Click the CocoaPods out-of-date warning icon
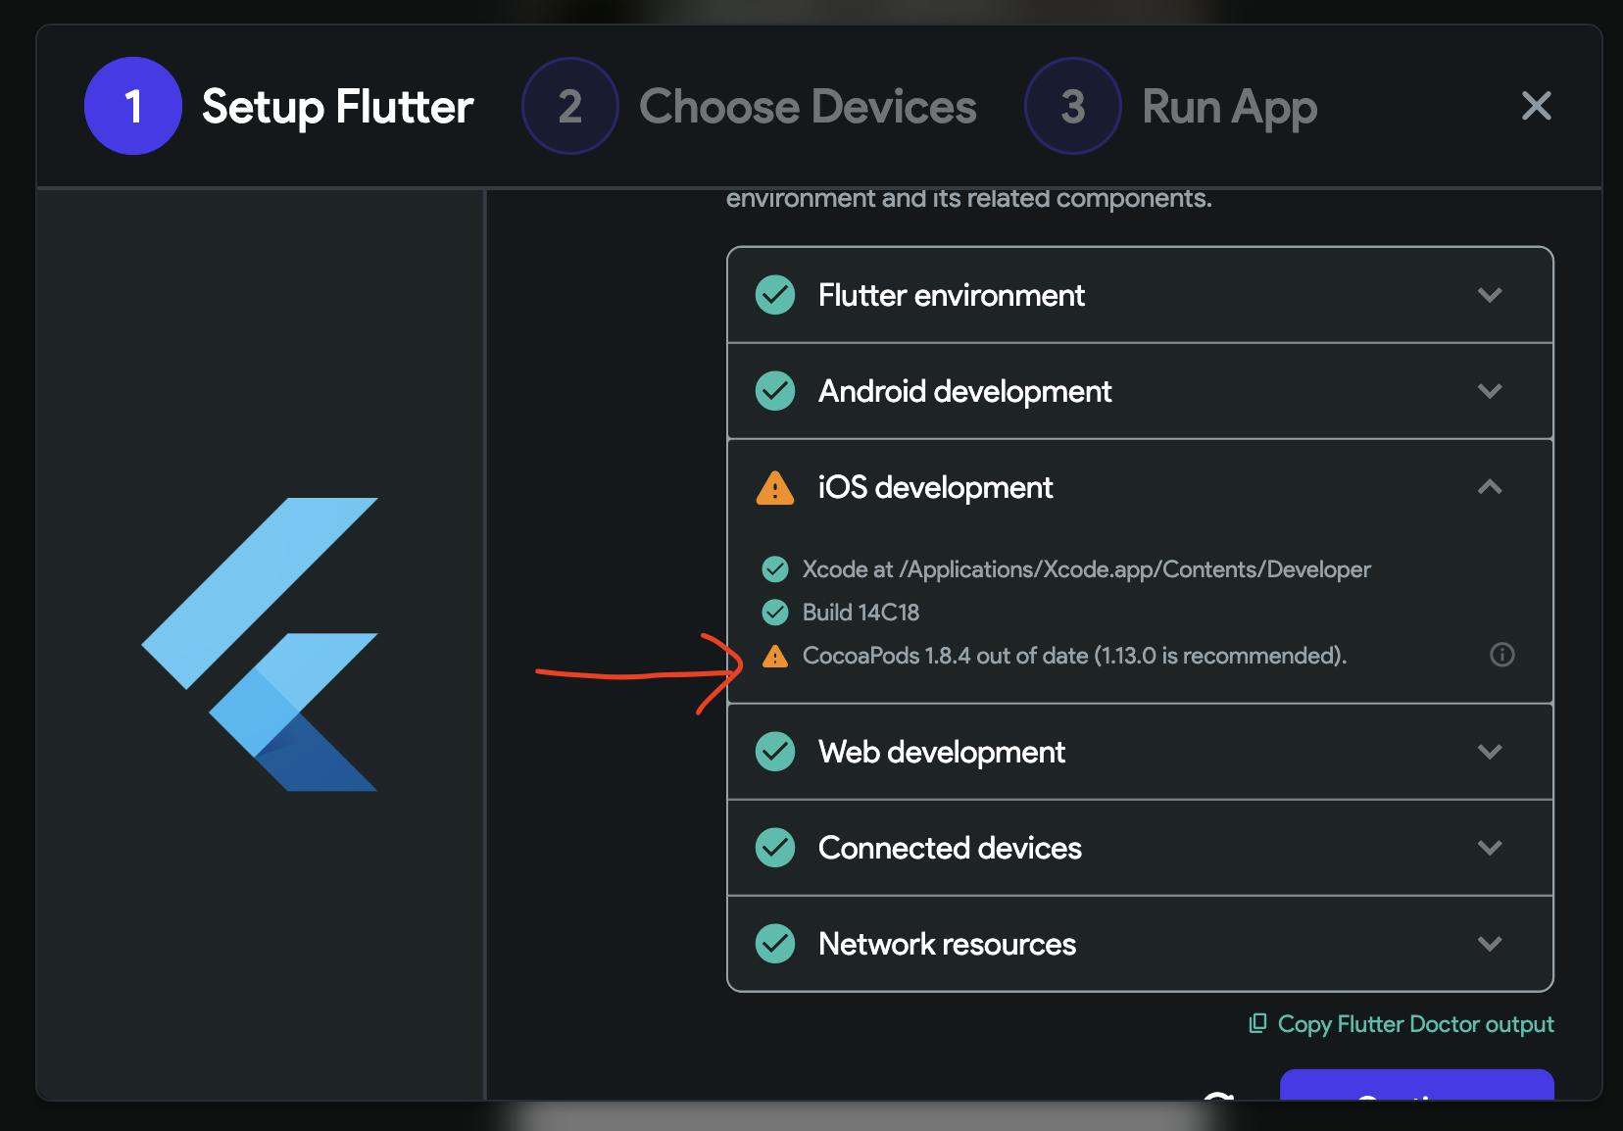 [774, 656]
